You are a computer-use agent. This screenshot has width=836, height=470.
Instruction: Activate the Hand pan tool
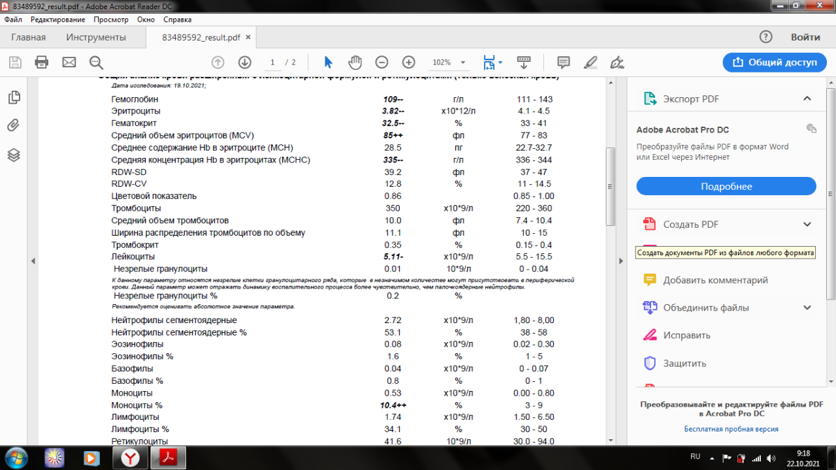[355, 62]
